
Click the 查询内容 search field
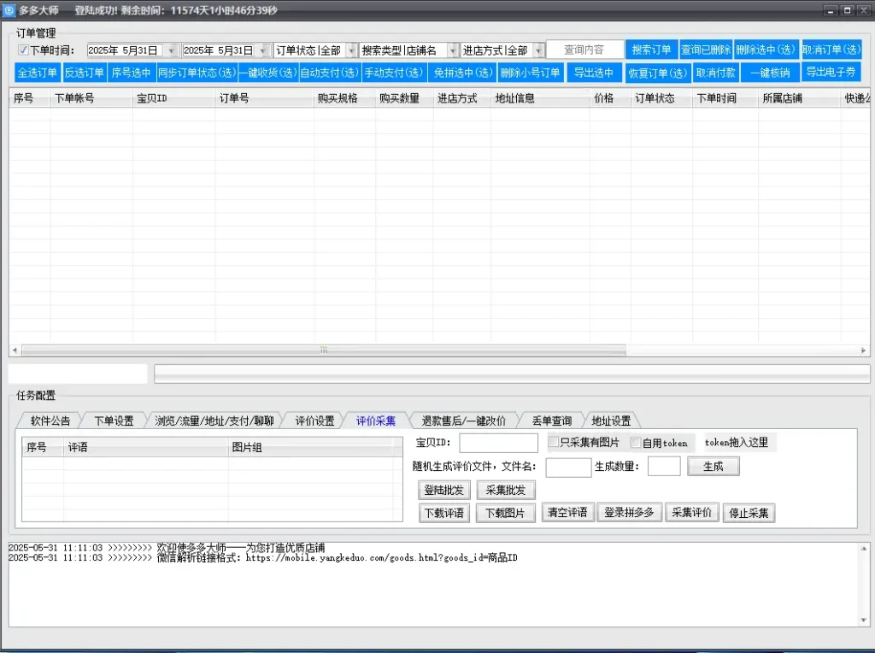pos(584,50)
